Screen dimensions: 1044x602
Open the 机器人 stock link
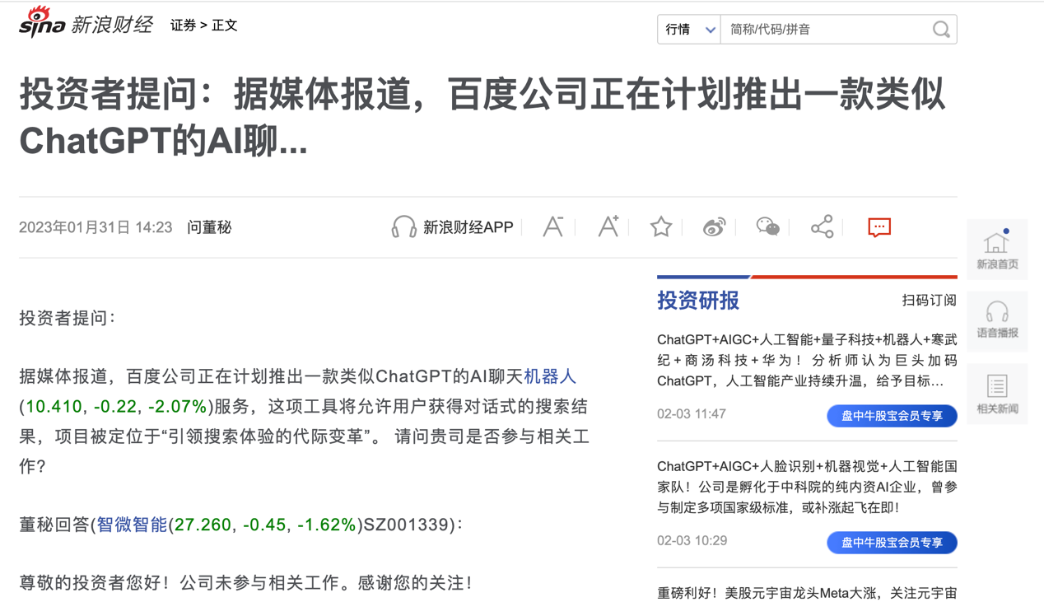550,376
